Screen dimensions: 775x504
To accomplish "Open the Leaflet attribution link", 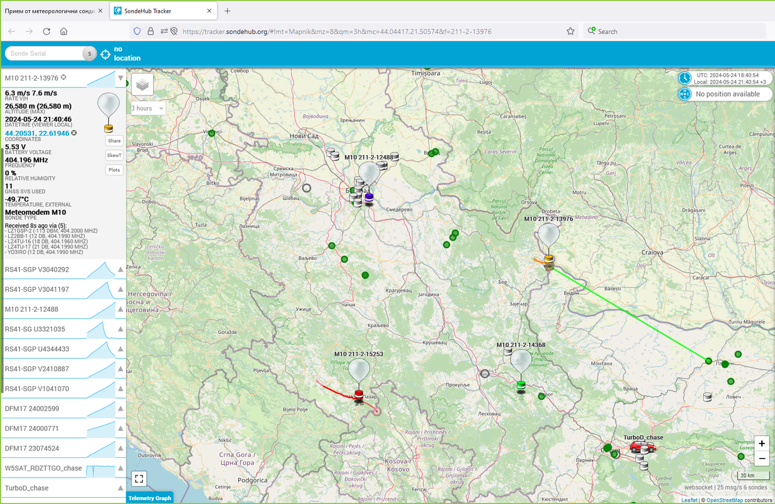I will tap(689, 500).
